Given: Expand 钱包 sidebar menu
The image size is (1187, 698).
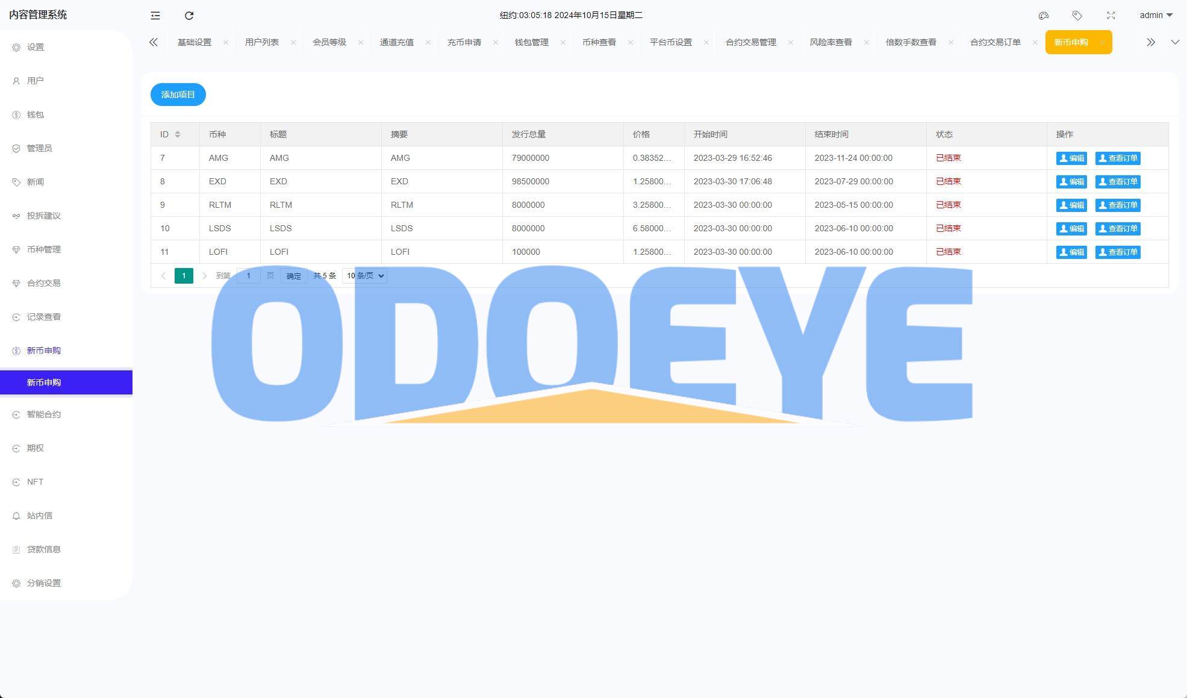Looking at the screenshot, I should tap(66, 114).
